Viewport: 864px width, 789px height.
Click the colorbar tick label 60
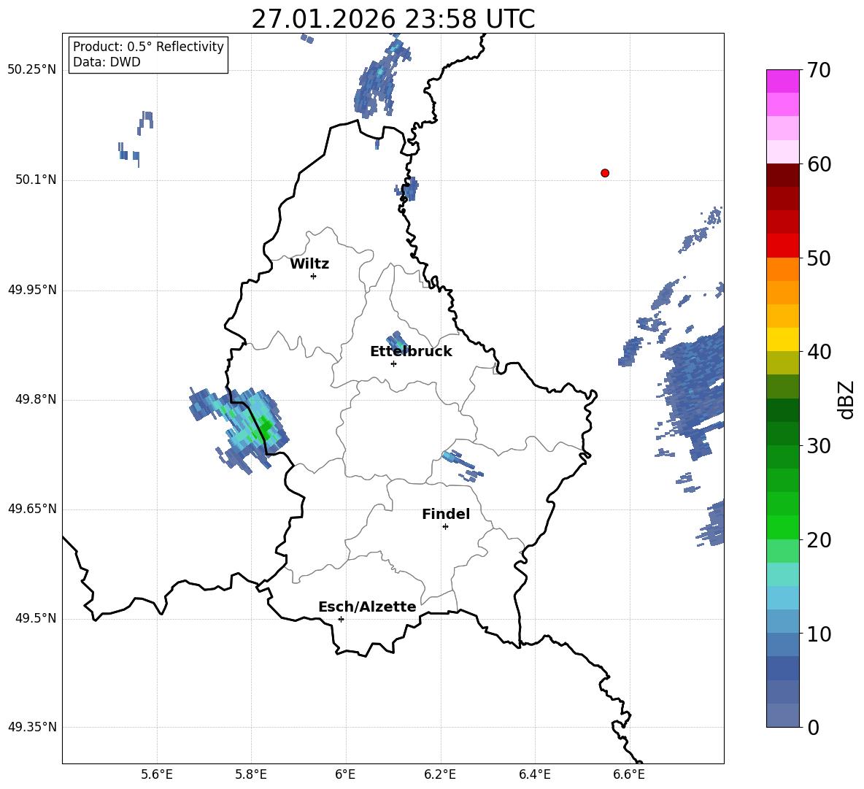click(x=819, y=164)
